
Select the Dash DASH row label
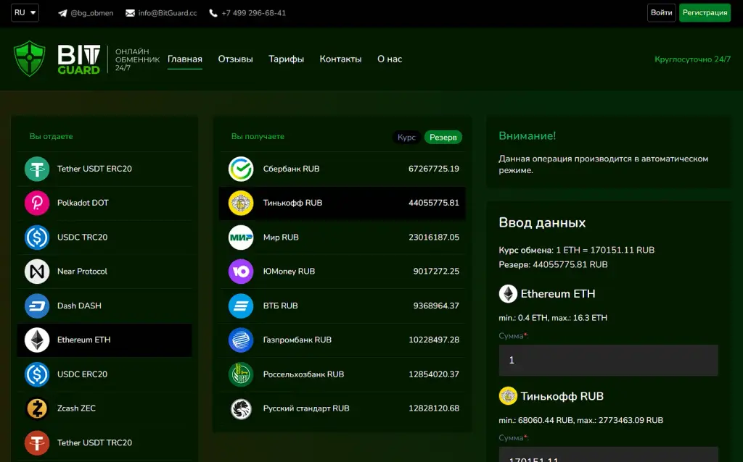[79, 306]
